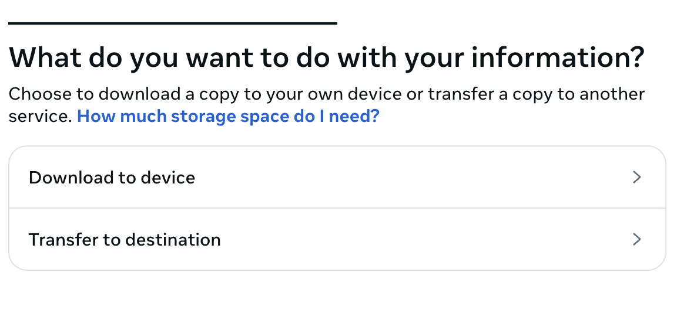The height and width of the screenshot is (313, 677).
Task: Click "How much storage space do I need?"
Action: coord(228,116)
